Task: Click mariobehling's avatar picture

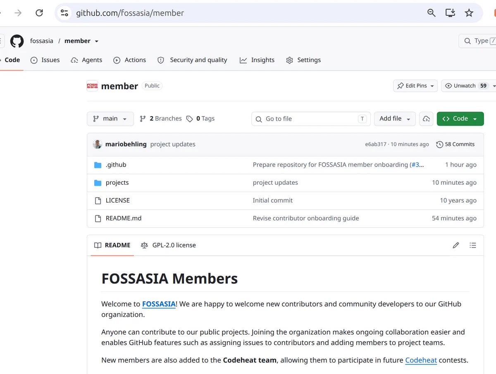Action: [98, 144]
